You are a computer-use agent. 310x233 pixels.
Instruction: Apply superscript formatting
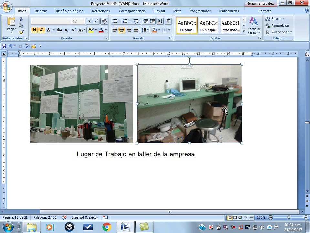point(74,30)
